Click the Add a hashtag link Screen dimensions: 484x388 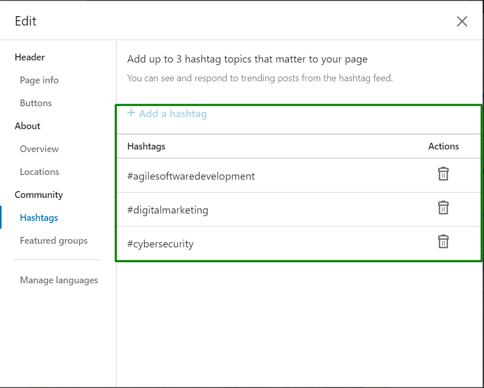pos(172,114)
